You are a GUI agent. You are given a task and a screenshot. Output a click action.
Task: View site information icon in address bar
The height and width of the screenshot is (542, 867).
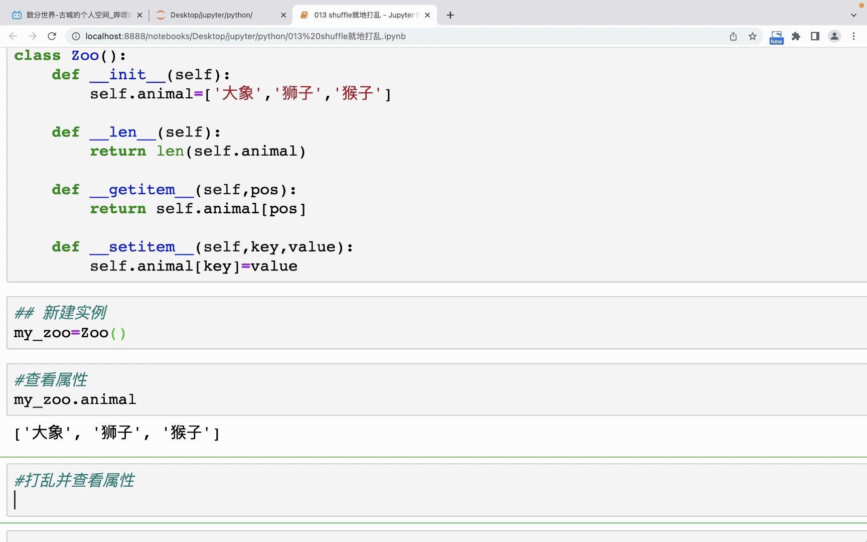[x=76, y=36]
